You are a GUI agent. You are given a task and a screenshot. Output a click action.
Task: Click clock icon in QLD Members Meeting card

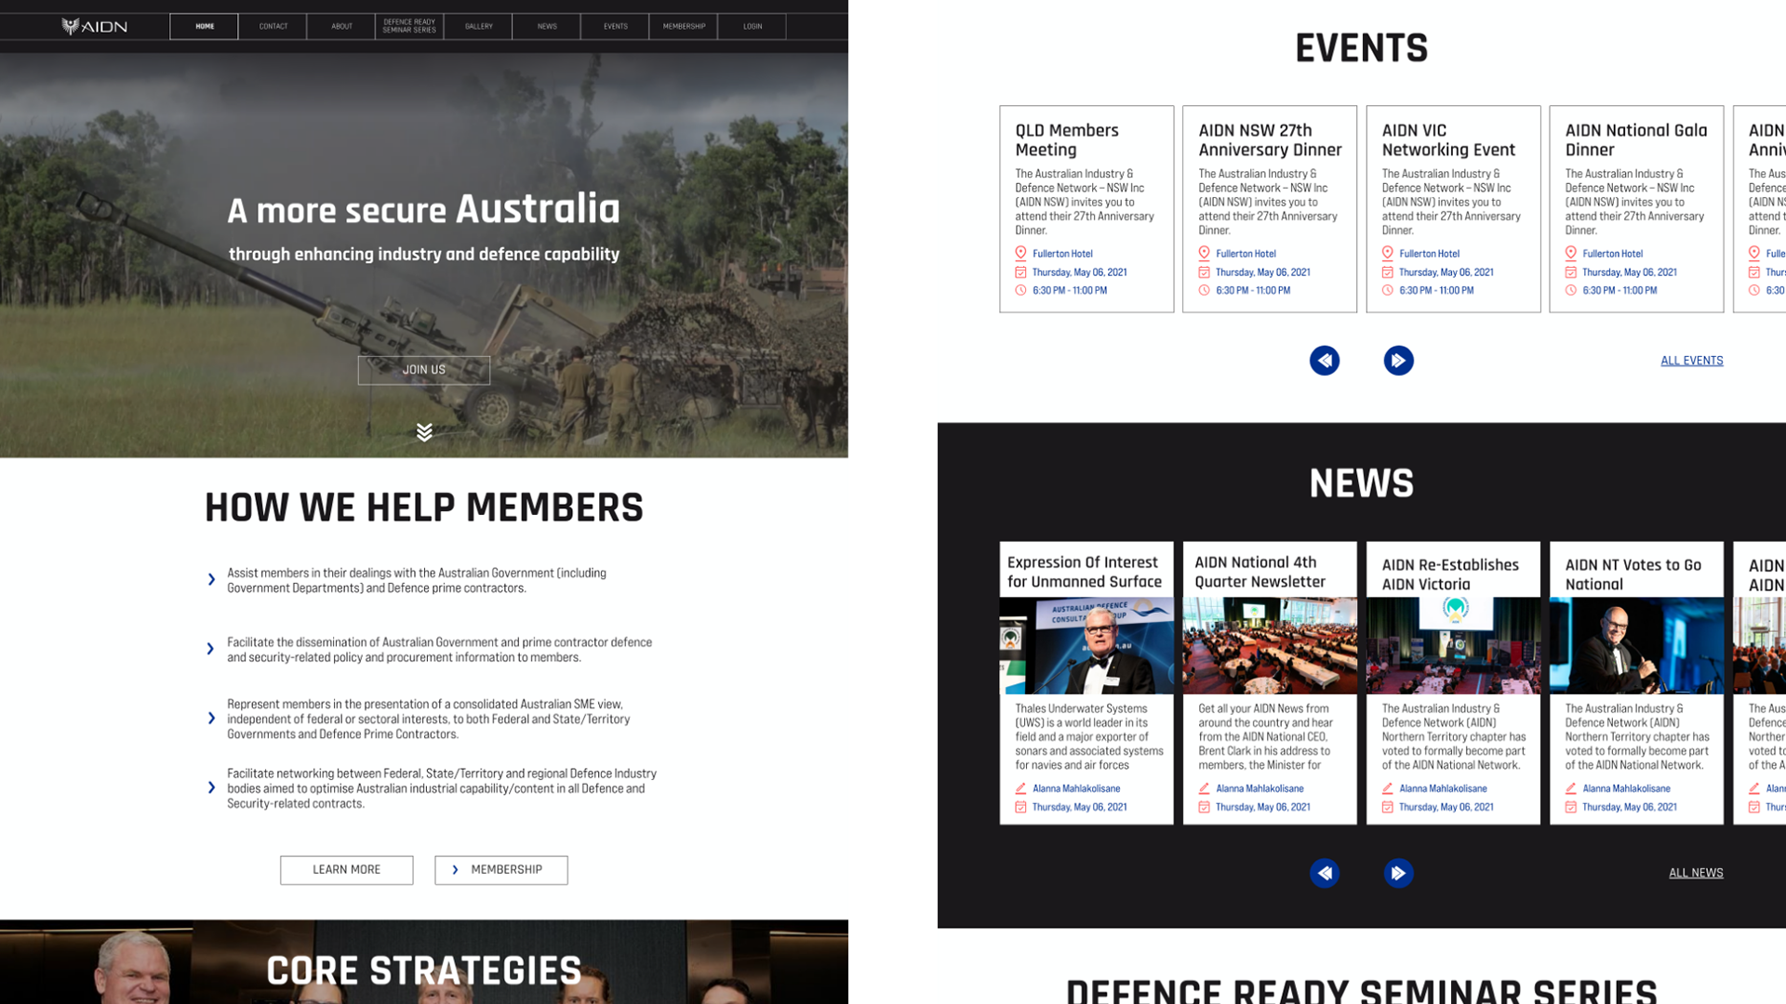[x=1020, y=290]
